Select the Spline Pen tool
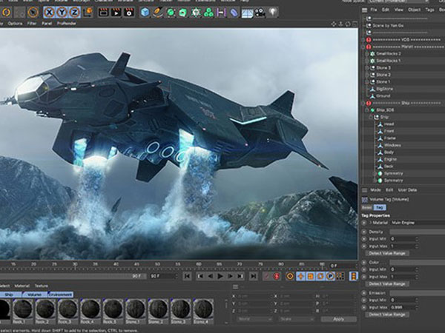This screenshot has width=445, height=333. pyautogui.click(x=158, y=12)
